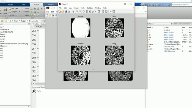Open Help menu in Figure 2
The image size is (192, 108).
(x=105, y=8)
